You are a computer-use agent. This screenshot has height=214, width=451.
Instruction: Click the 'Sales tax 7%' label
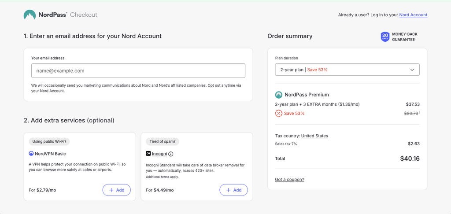point(286,144)
